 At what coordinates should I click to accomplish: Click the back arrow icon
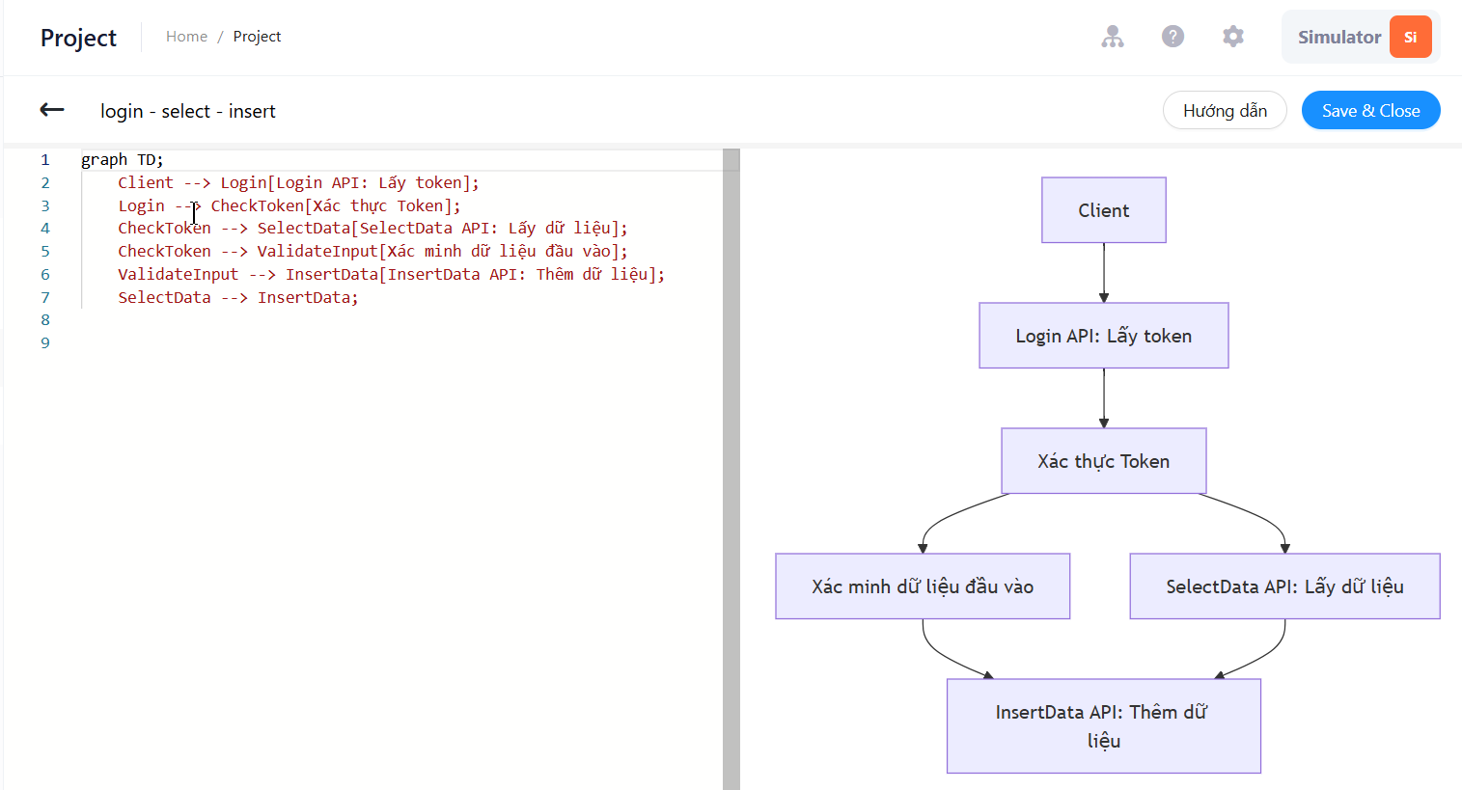(x=52, y=110)
